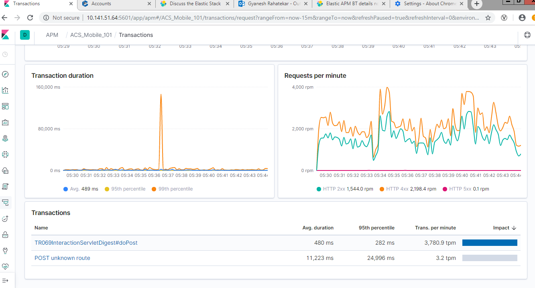Switch to Elastic APM BT details tab

[351, 4]
